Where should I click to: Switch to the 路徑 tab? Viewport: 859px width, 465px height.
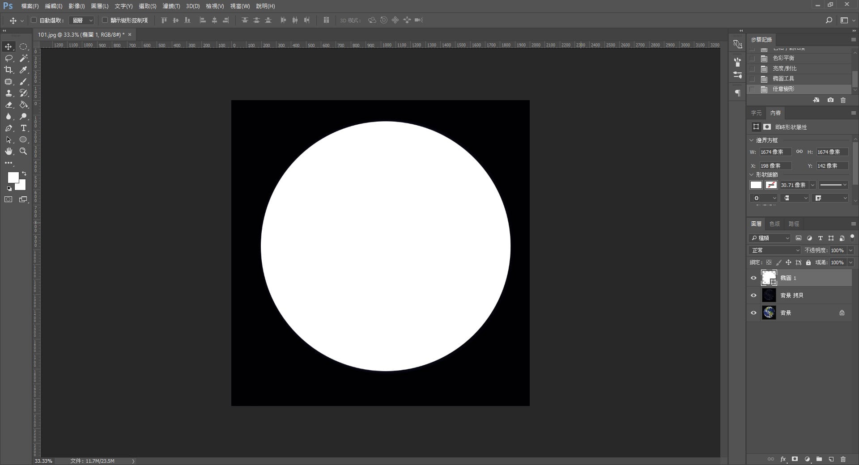click(x=794, y=224)
